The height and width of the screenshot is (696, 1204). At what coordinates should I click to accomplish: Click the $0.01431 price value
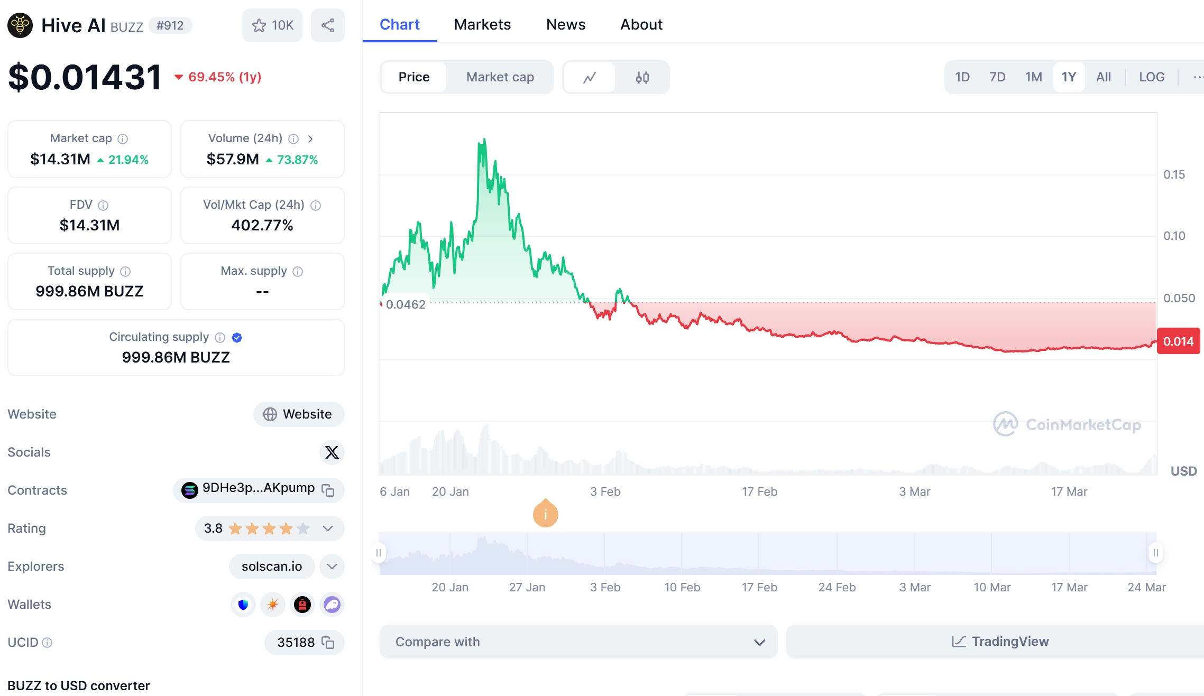[85, 77]
